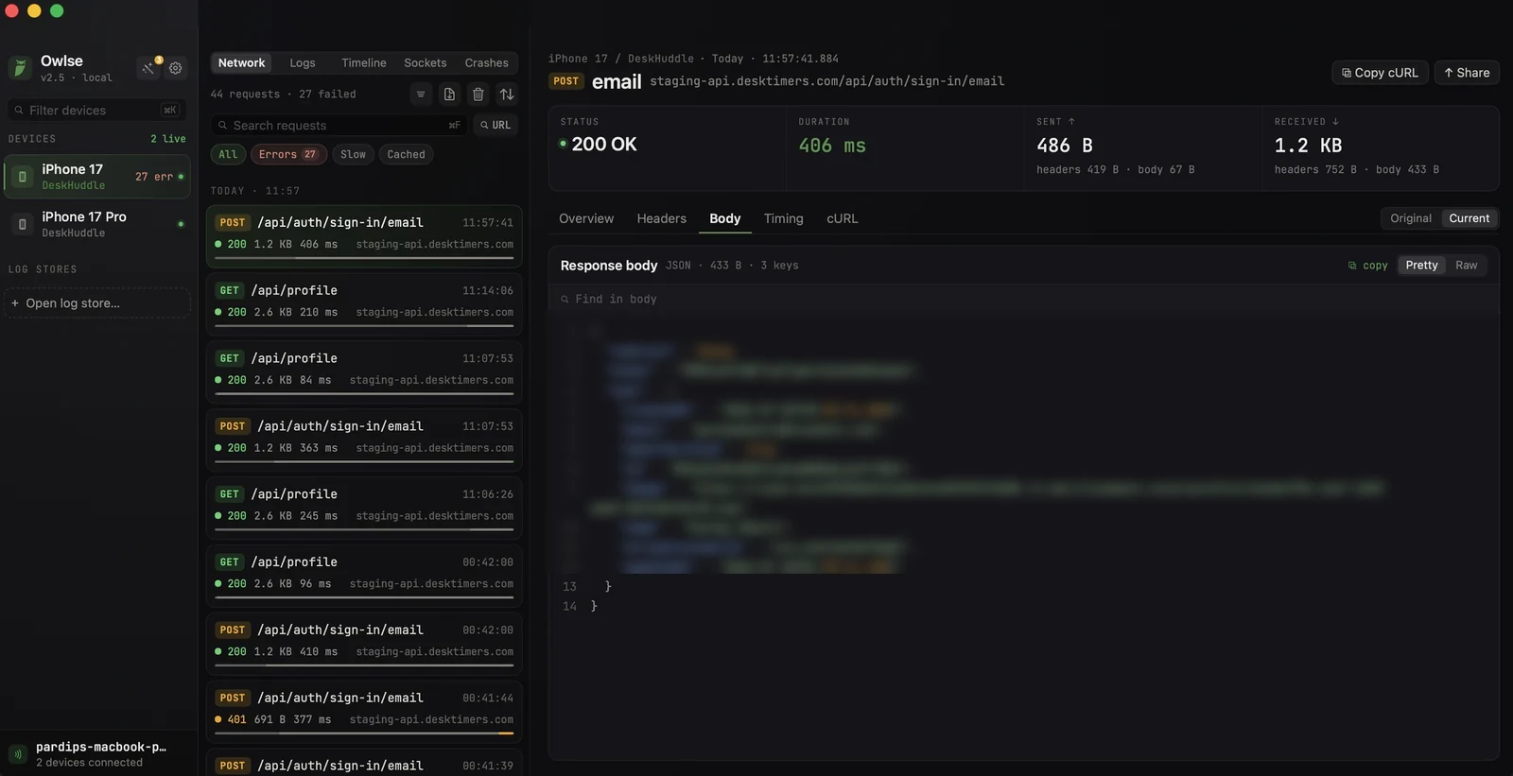
Task: Open the Timing detail tab
Action: [784, 218]
